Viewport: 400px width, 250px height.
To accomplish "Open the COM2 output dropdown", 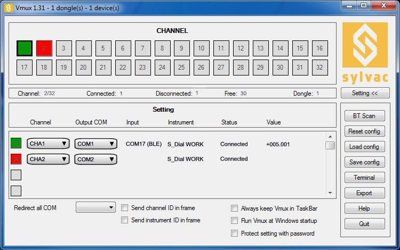I will pos(96,159).
